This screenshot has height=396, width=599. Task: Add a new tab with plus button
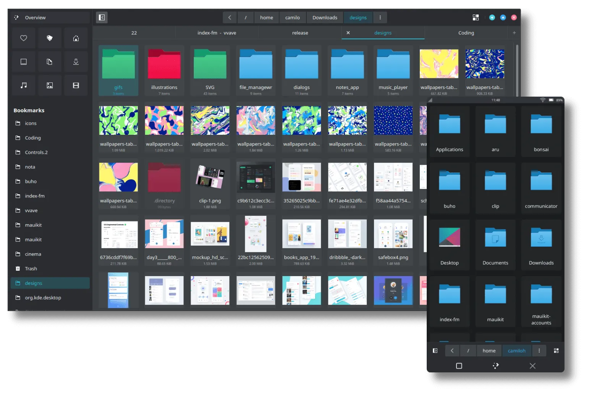click(x=514, y=33)
